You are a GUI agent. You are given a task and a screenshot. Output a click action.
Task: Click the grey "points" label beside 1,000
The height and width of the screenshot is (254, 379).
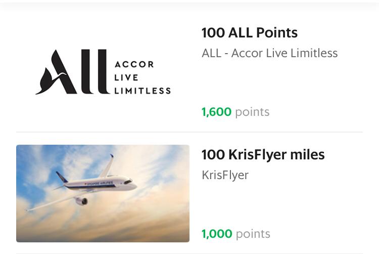tap(253, 234)
